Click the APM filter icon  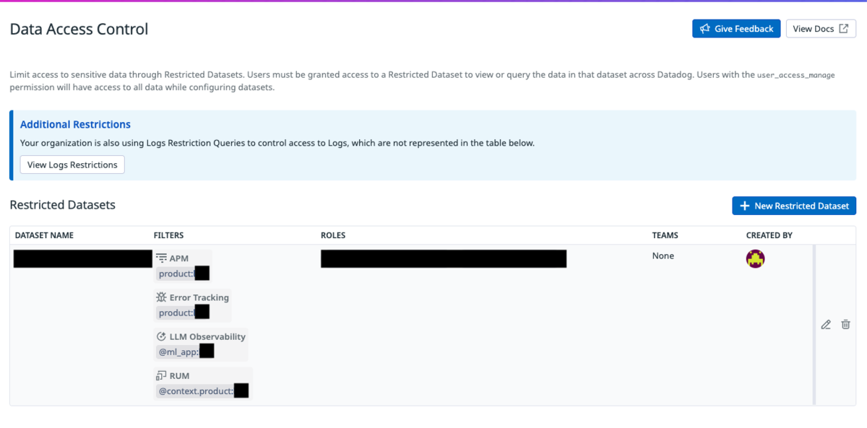(x=162, y=258)
